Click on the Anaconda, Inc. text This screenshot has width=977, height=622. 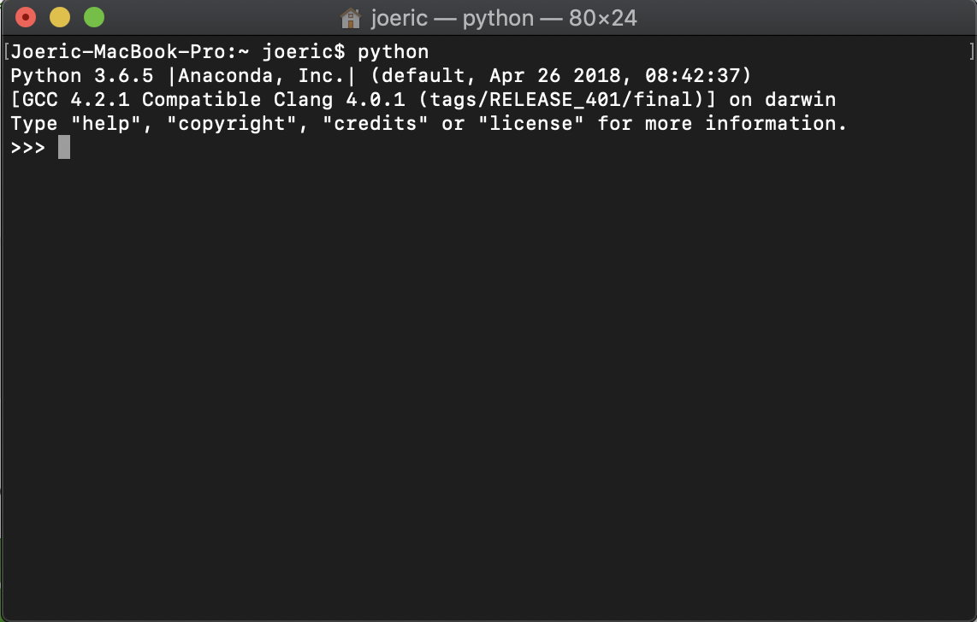[261, 76]
